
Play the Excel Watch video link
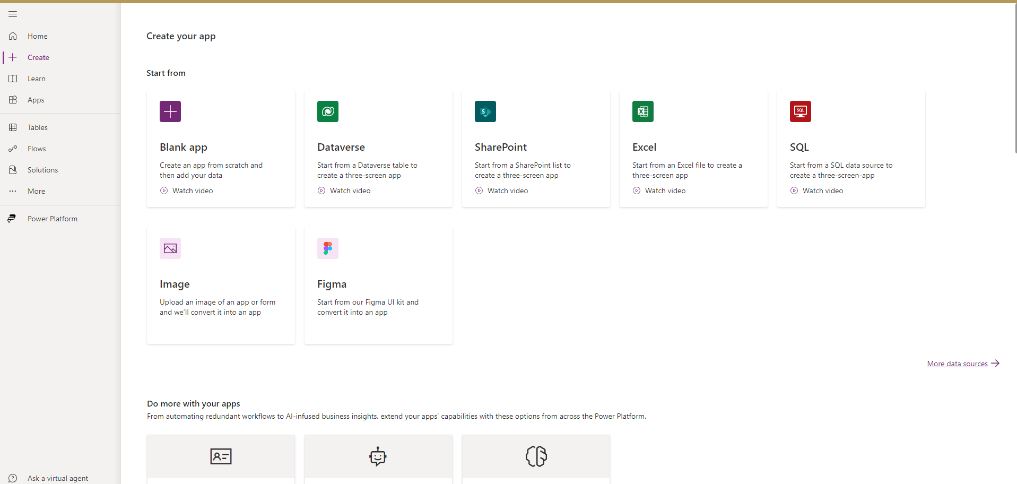[x=665, y=191]
